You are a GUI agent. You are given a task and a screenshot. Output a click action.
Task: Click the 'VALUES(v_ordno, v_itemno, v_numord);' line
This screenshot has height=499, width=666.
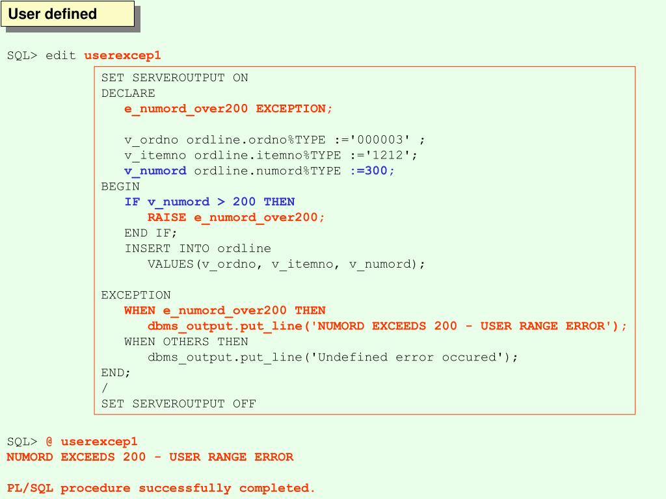tap(286, 264)
